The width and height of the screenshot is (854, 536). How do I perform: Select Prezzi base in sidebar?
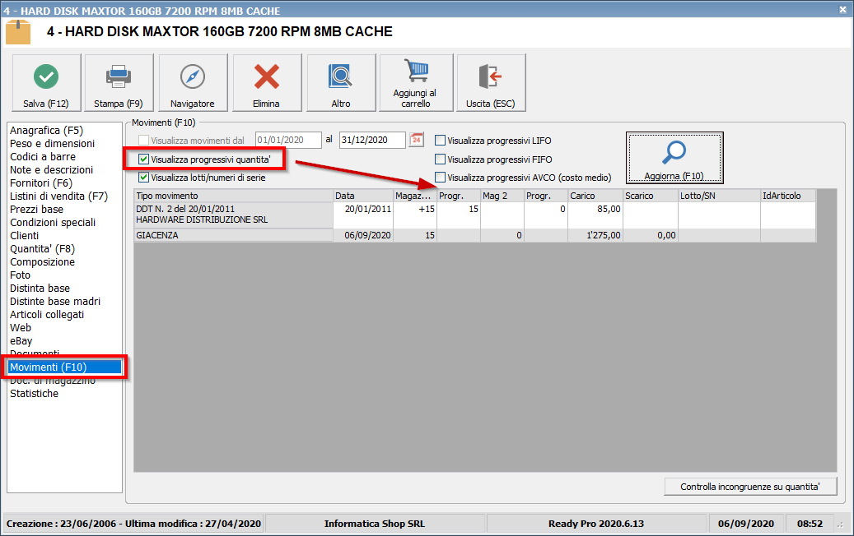(36, 210)
